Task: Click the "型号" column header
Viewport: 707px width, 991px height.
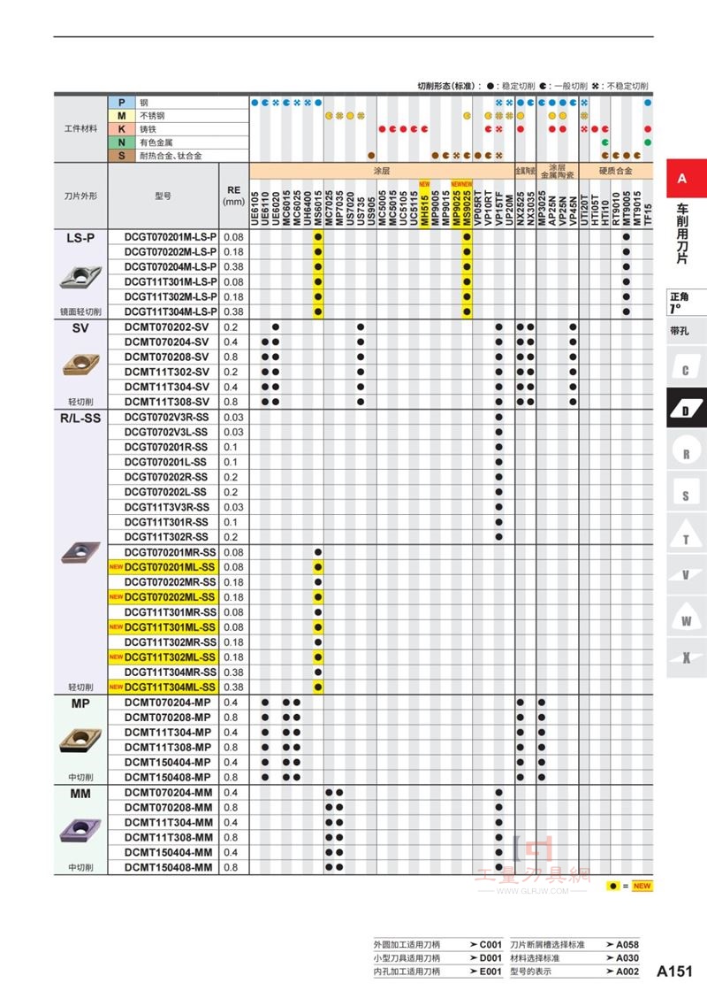Action: click(x=163, y=196)
